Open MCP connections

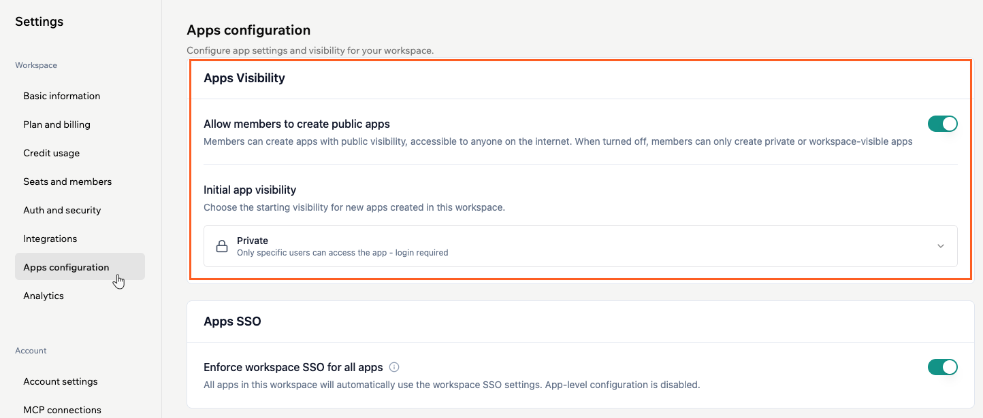pyautogui.click(x=62, y=410)
